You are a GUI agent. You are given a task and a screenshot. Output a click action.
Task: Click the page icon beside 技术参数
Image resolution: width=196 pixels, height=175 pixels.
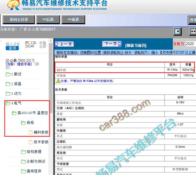coord(31,142)
